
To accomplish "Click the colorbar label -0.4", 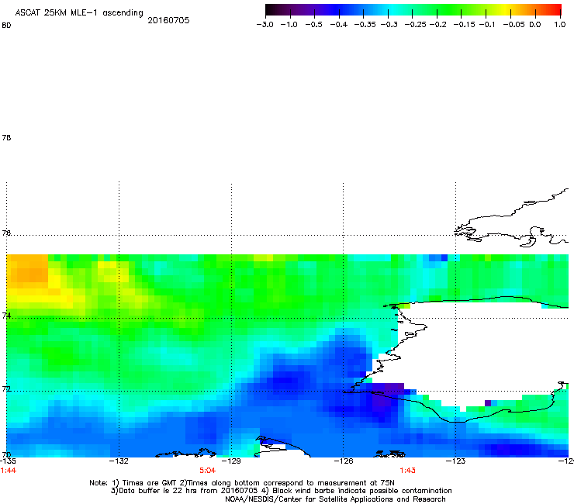I will click(339, 25).
